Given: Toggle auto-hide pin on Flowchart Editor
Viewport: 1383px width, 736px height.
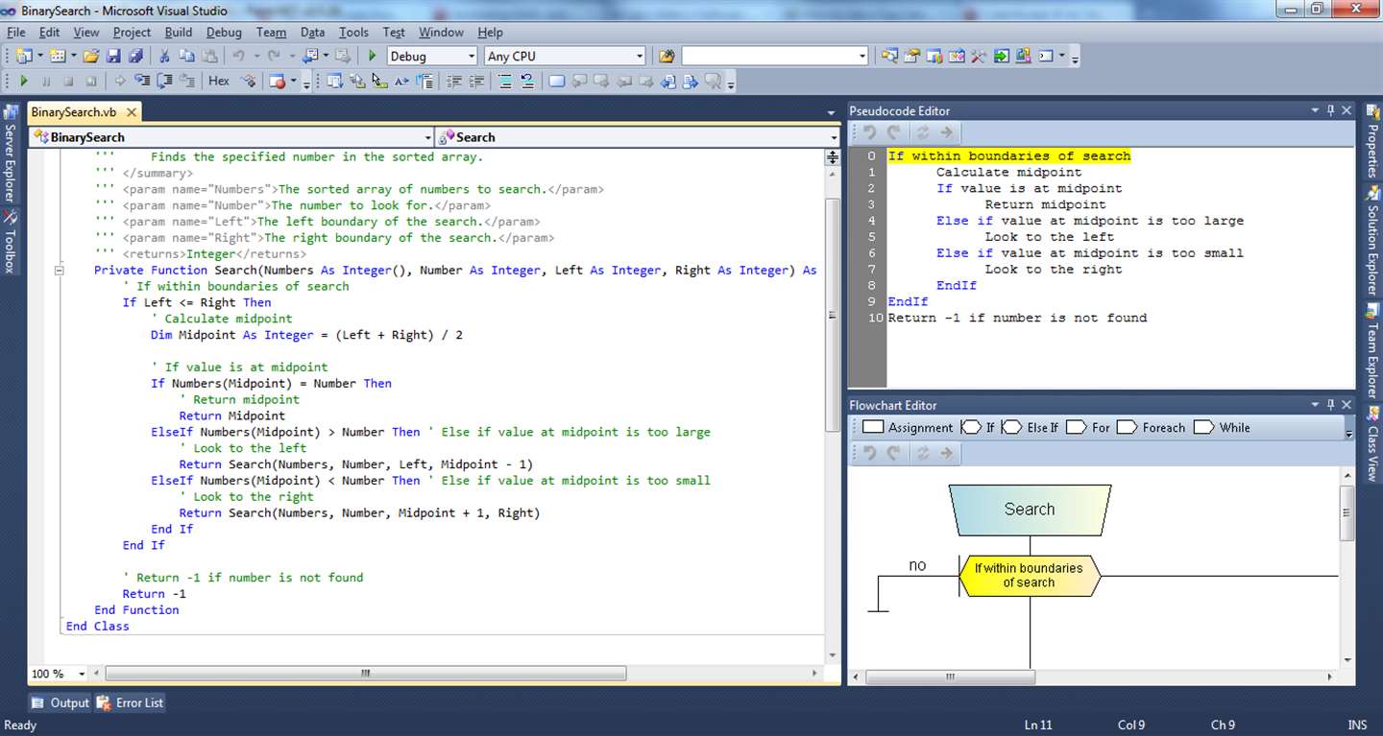Looking at the screenshot, I should [x=1331, y=405].
